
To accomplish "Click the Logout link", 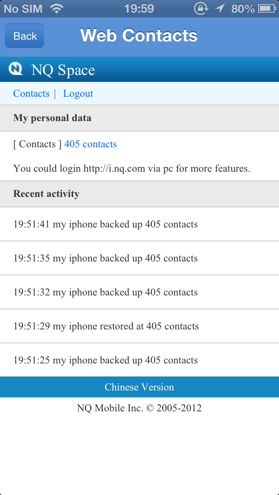I will pos(78,93).
